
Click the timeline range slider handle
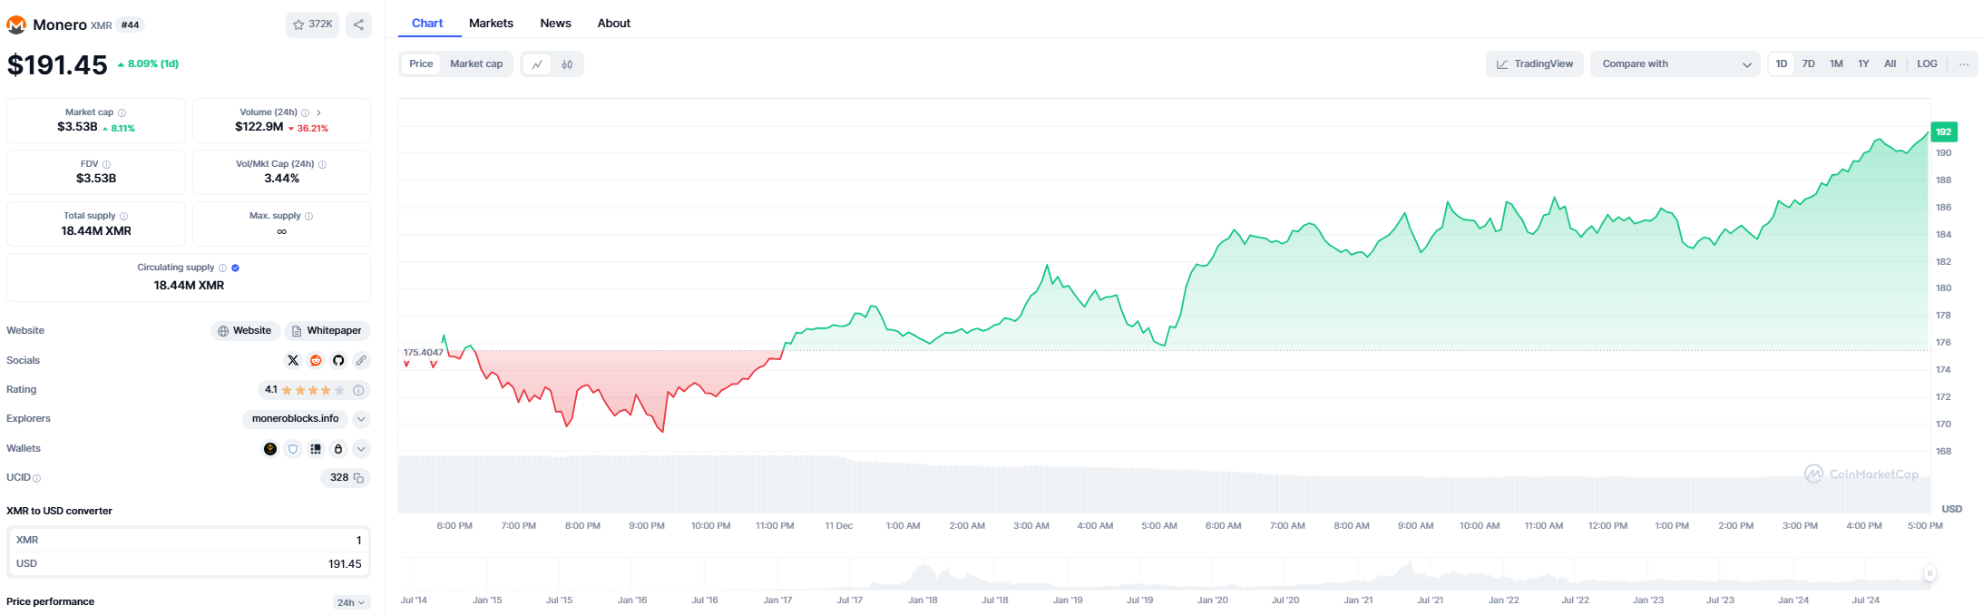point(1929,573)
